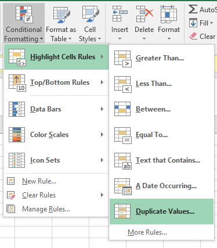Click the Format as Table icon

point(61,15)
